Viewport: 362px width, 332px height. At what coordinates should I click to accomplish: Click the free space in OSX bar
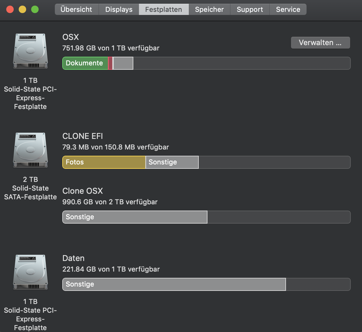tap(241, 63)
